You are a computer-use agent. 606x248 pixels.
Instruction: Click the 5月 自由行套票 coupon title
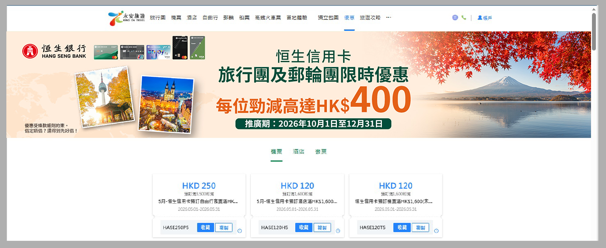[x=199, y=201]
